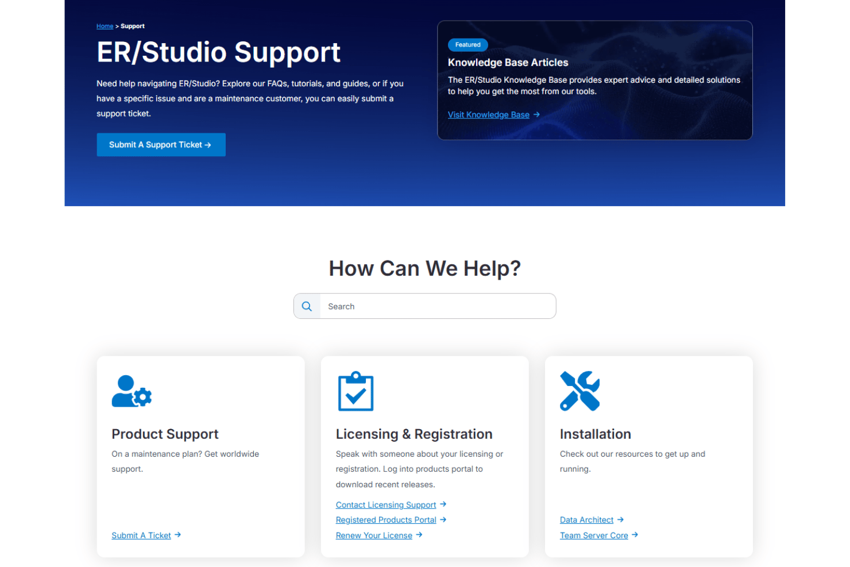Click arrow after Contact Licensing Support
The image size is (850, 567).
pos(443,504)
